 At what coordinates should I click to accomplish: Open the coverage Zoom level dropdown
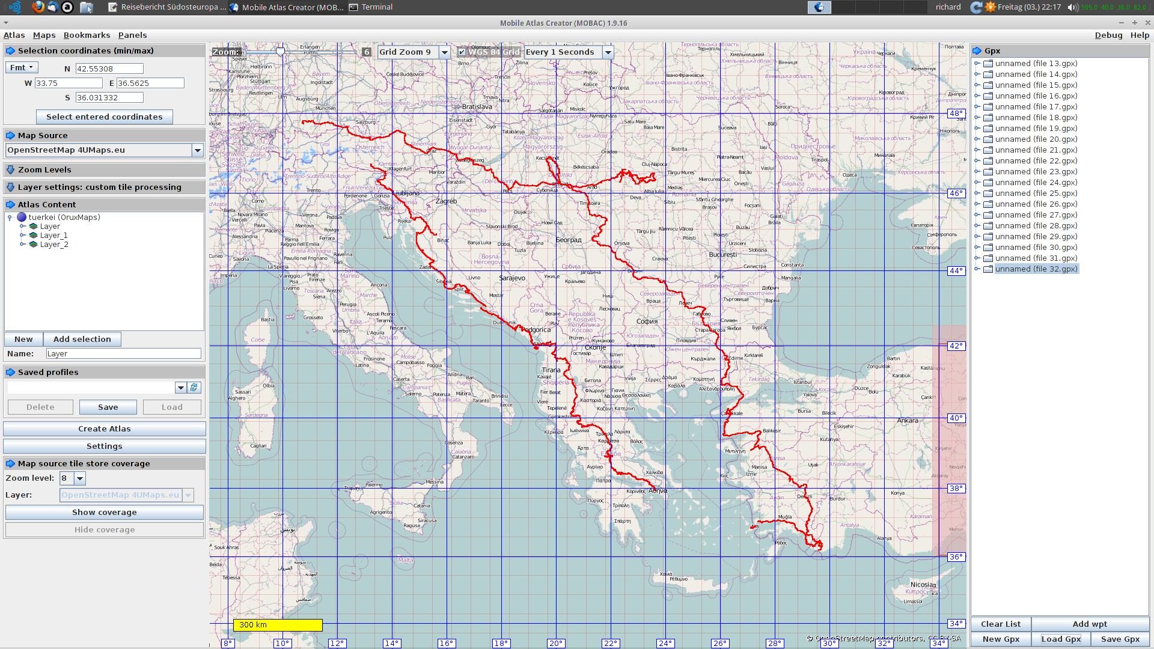tap(79, 478)
